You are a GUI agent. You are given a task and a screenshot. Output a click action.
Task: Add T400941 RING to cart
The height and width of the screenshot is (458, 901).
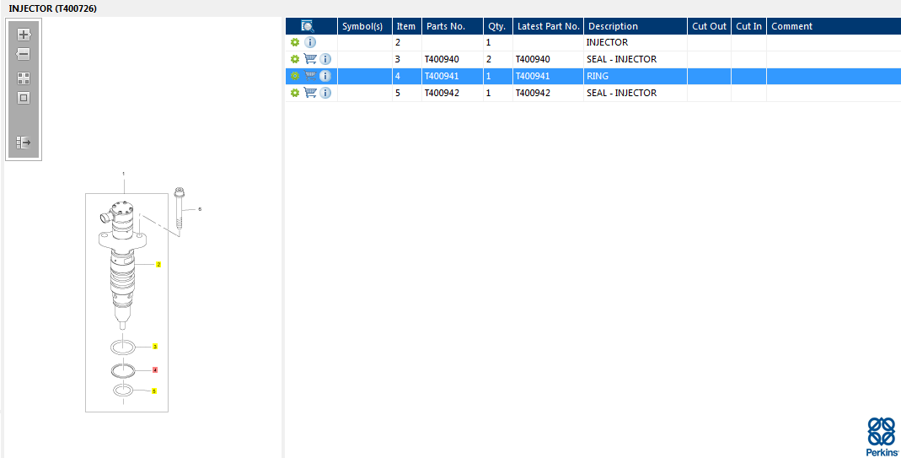(310, 75)
